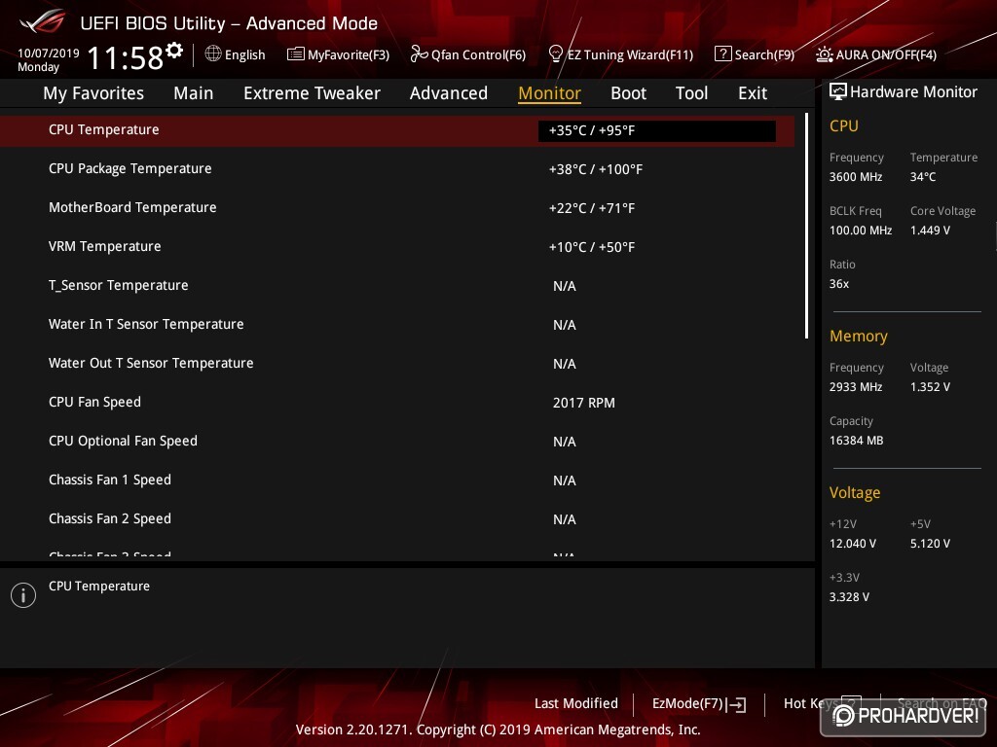The image size is (997, 747).
Task: Switch to Main tab
Action: 194,93
